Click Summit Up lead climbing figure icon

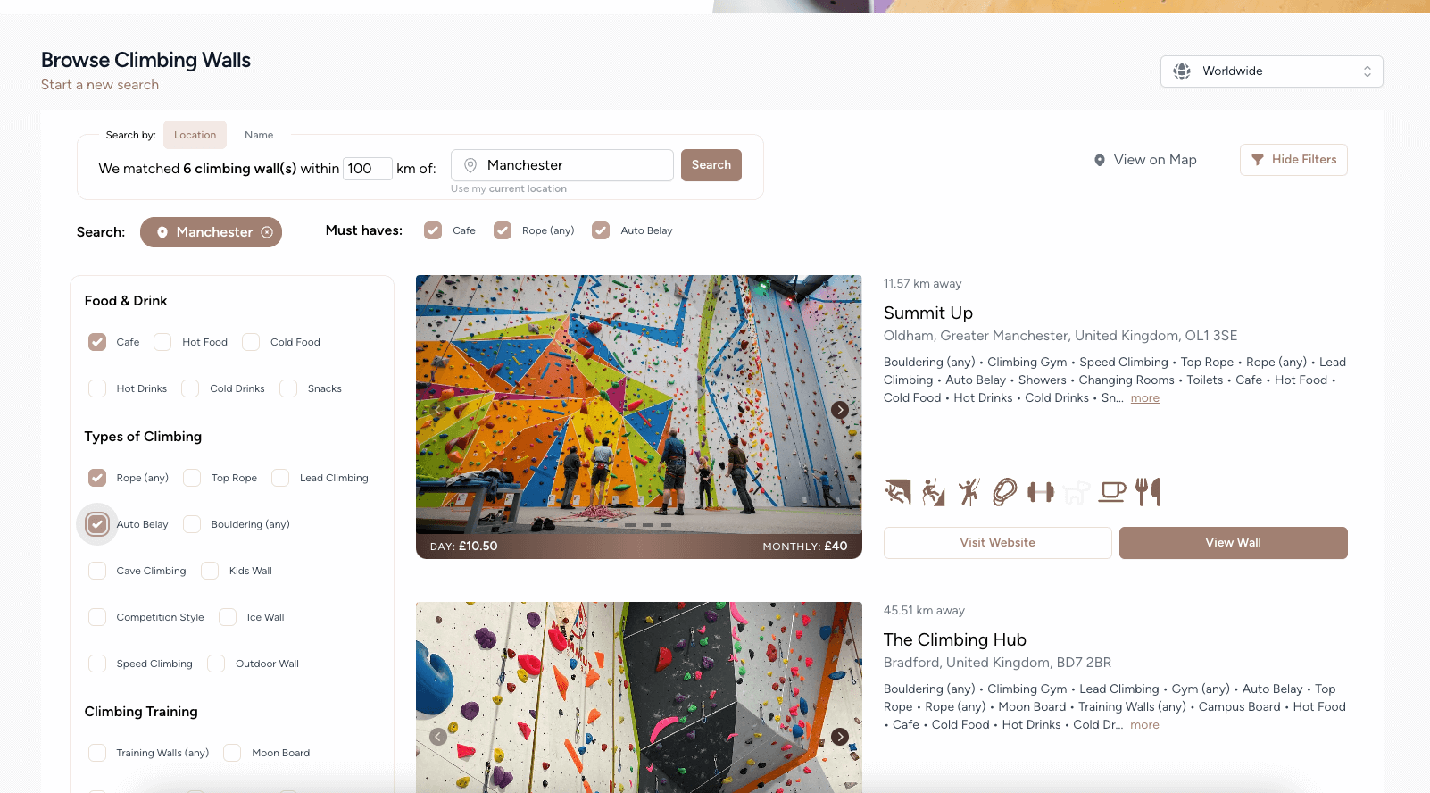pyautogui.click(x=969, y=491)
